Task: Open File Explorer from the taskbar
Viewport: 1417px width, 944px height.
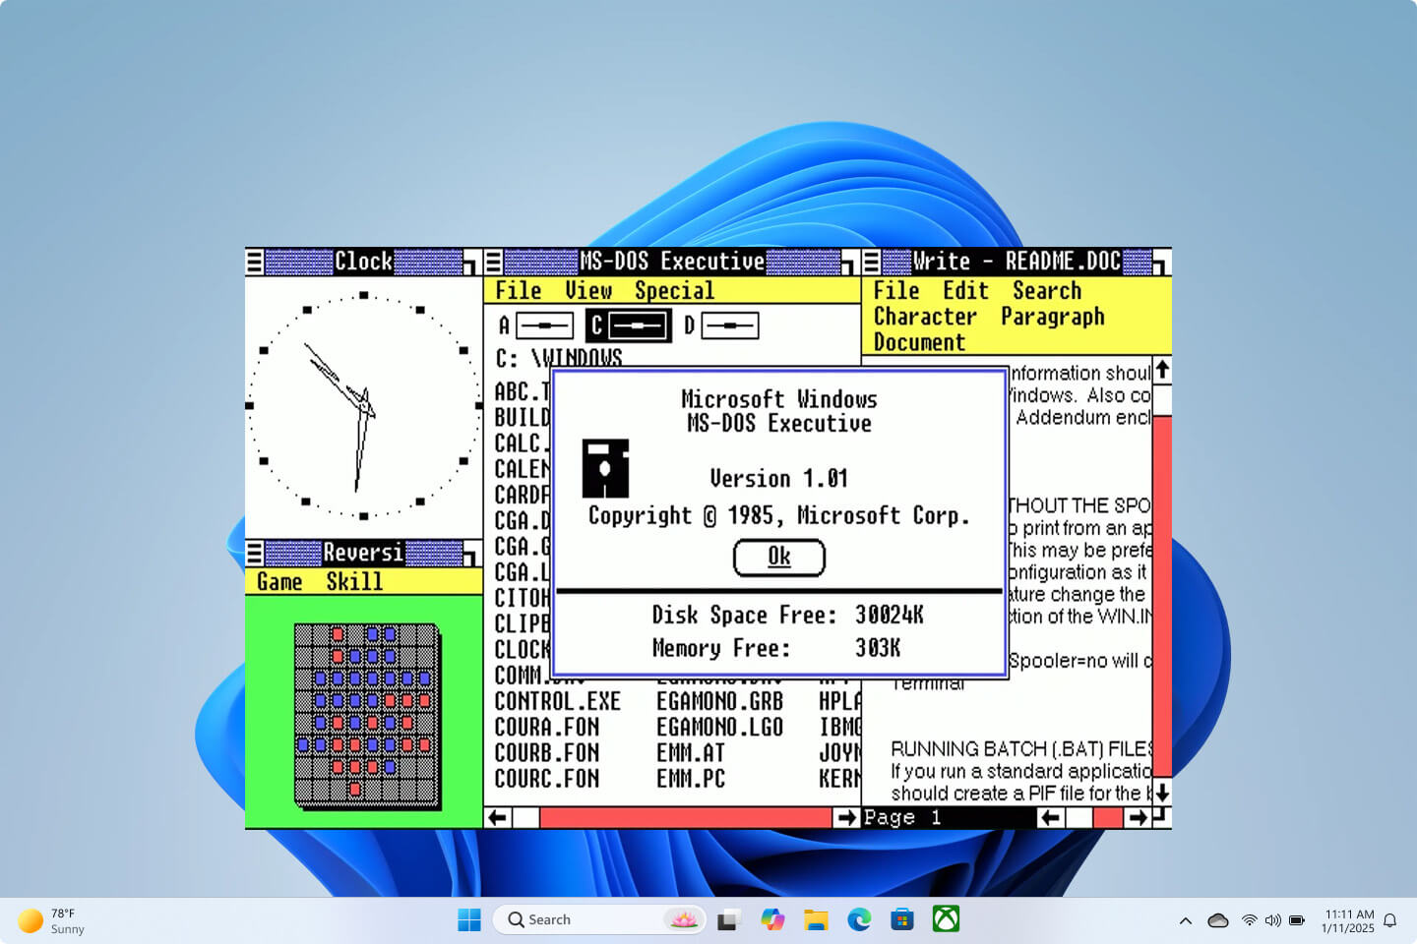Action: [816, 919]
